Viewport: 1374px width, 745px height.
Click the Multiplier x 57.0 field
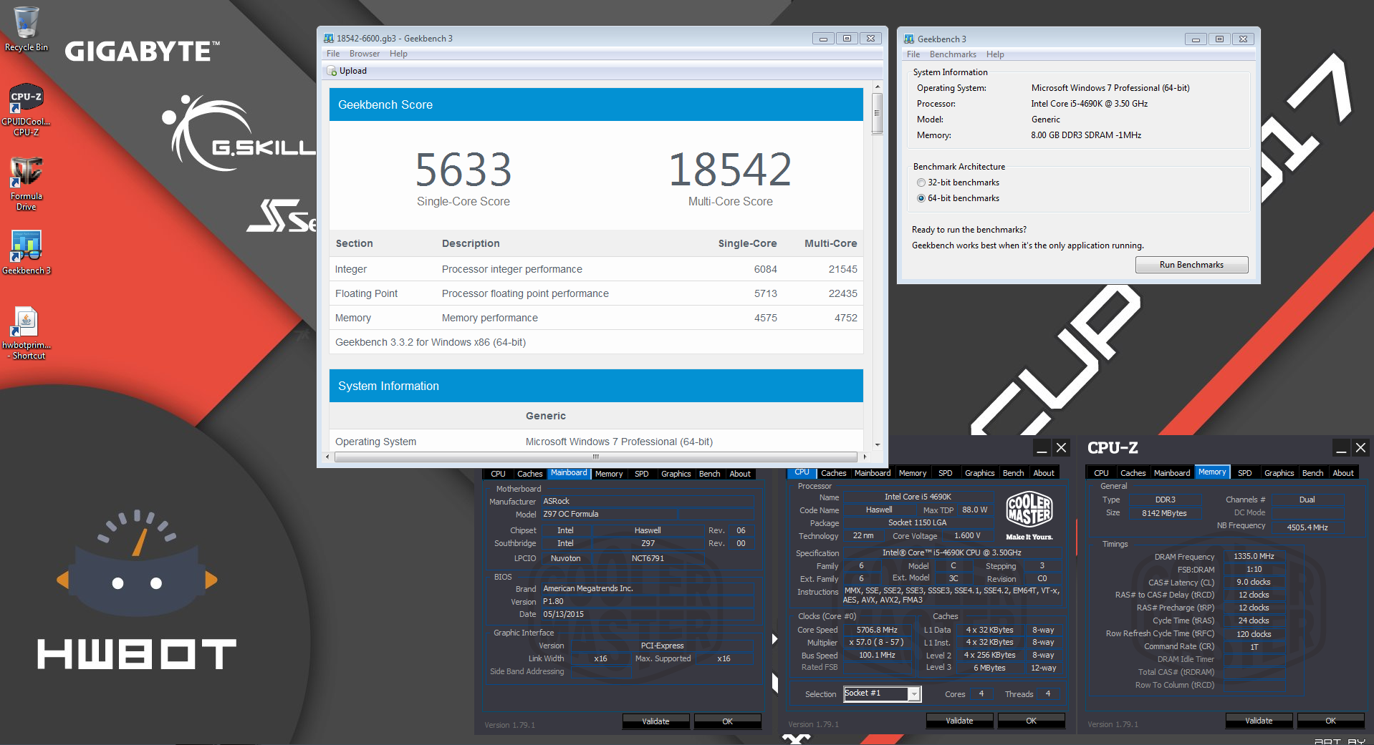[877, 643]
